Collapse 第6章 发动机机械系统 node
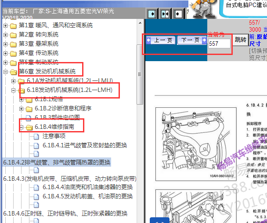Image resolution: width=267 pixels, height=223 pixels. (5, 72)
